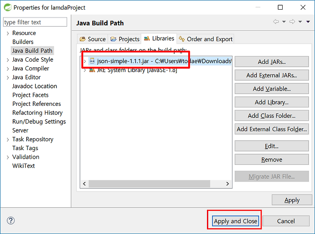Select WikiText in the tree
Image resolution: width=315 pixels, height=234 pixels.
[24, 166]
